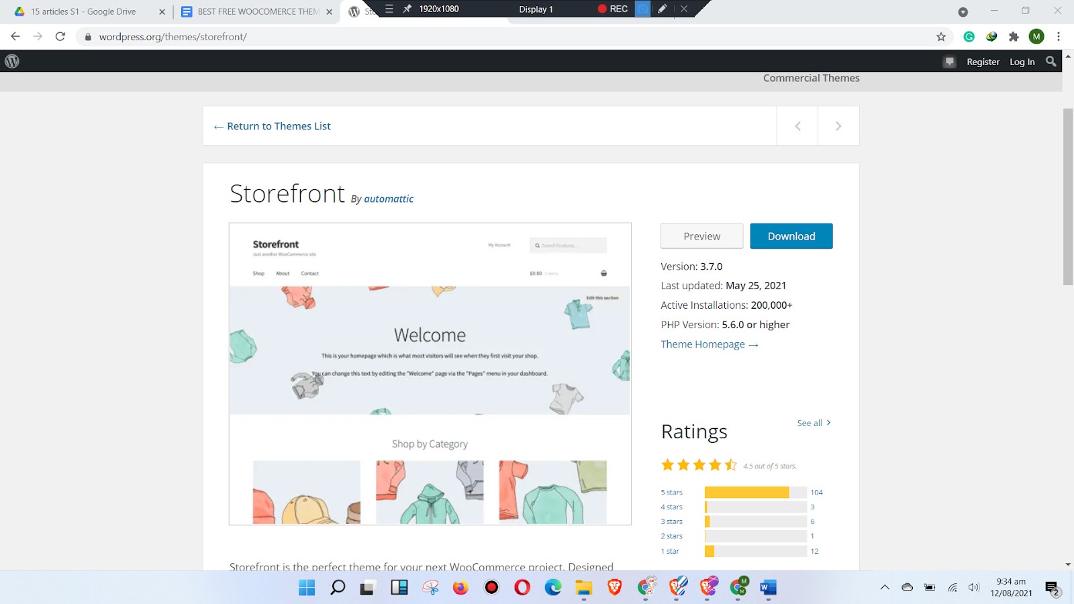The width and height of the screenshot is (1074, 604).
Task: Open the taskbar clock and date
Action: tap(1011, 587)
